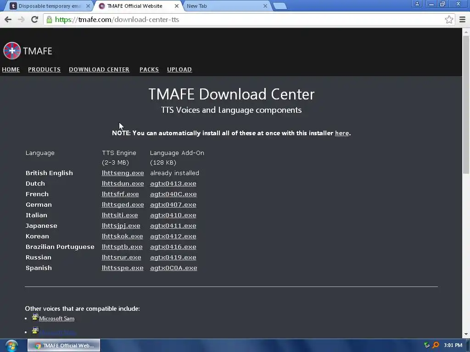Download agtx0419.exe Russian add-on
Viewport: 470px width, 352px height.
click(173, 258)
